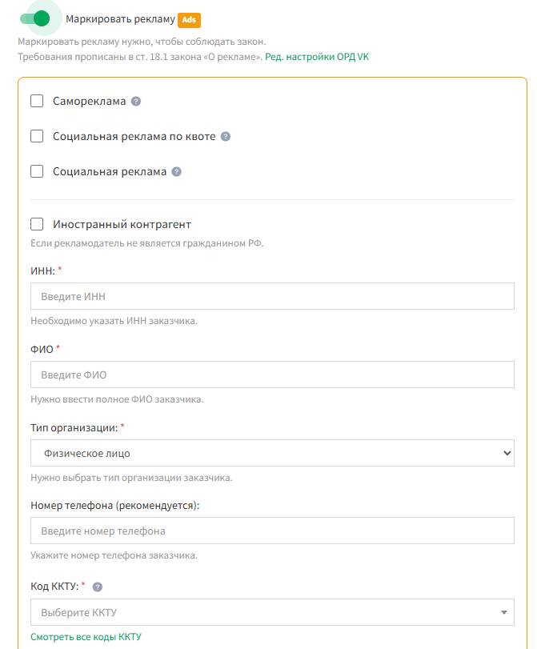Click the Иностранный контрагент label text
This screenshot has height=649, width=537.
(x=122, y=224)
